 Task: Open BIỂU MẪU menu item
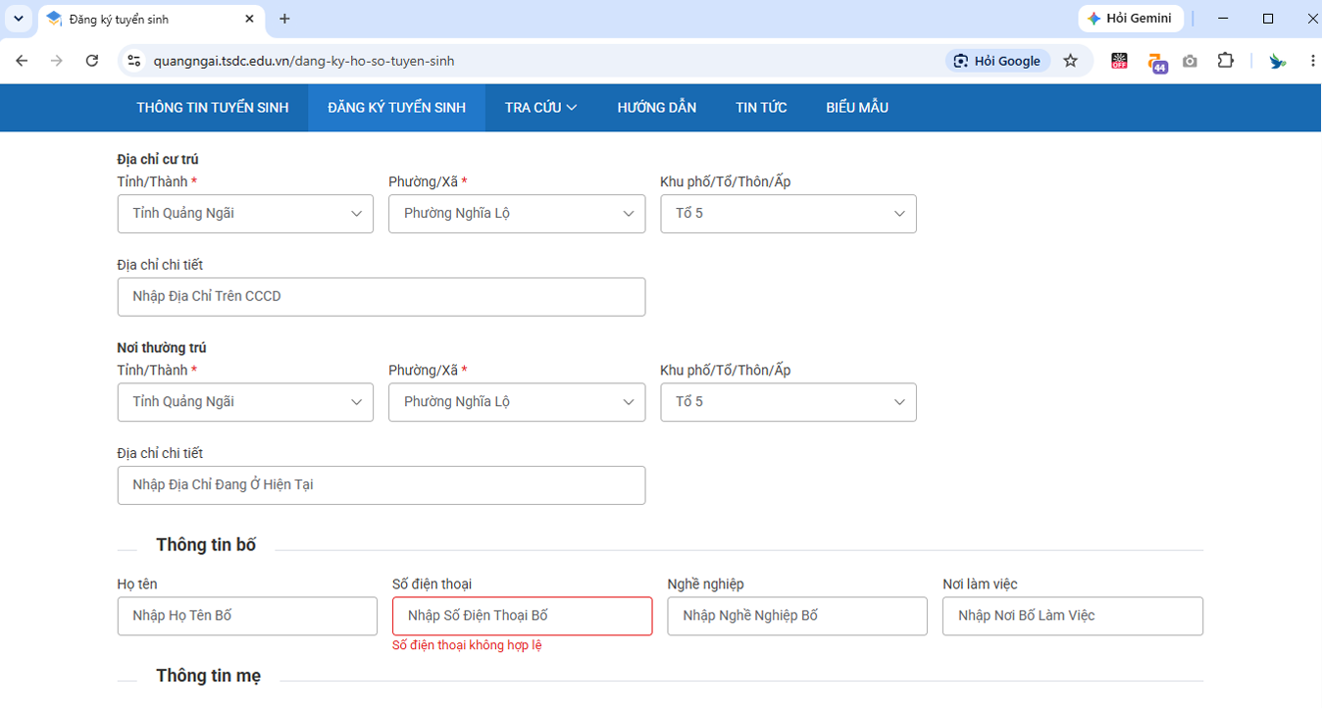(857, 108)
